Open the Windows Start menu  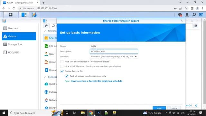4,113
